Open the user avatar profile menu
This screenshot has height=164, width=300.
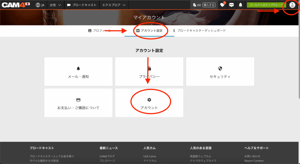[292, 5]
